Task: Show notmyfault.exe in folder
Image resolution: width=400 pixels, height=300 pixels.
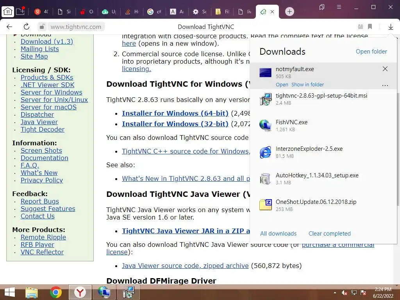Action: (307, 85)
